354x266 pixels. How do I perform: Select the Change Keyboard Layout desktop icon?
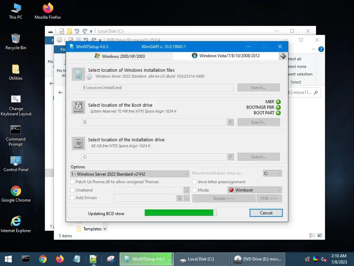(16, 105)
